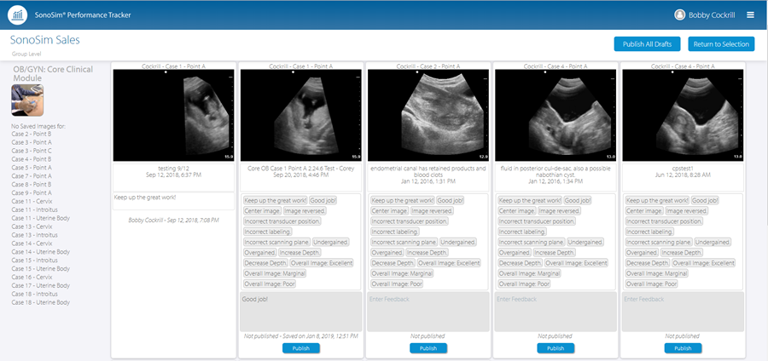This screenshot has width=768, height=361.
Task: Add 'Overall Image: Marginal' in cpstest1 card
Action: coord(656,273)
